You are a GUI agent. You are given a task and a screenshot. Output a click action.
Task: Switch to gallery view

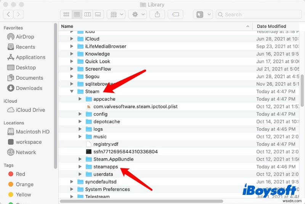point(98,14)
